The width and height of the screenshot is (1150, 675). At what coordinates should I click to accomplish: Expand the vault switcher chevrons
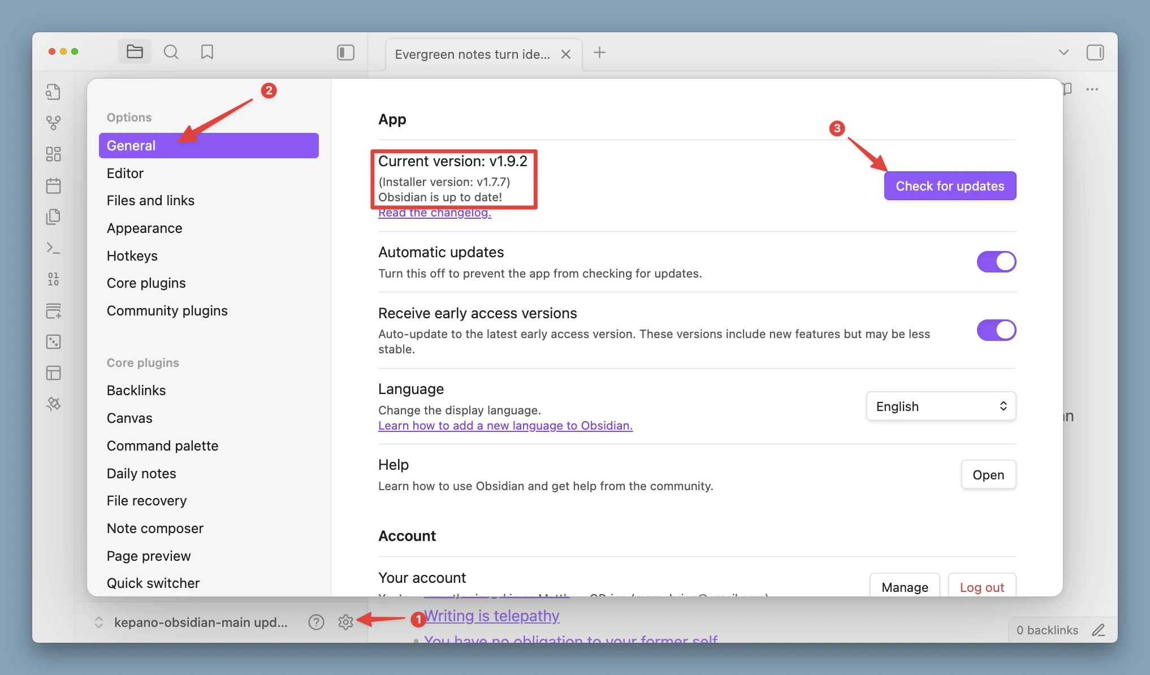tap(99, 622)
